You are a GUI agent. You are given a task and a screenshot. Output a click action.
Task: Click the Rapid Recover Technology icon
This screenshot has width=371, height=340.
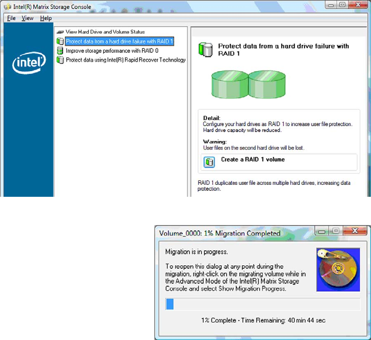60,60
